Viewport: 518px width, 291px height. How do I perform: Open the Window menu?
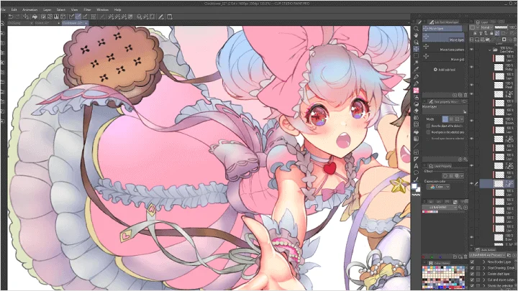[102, 9]
